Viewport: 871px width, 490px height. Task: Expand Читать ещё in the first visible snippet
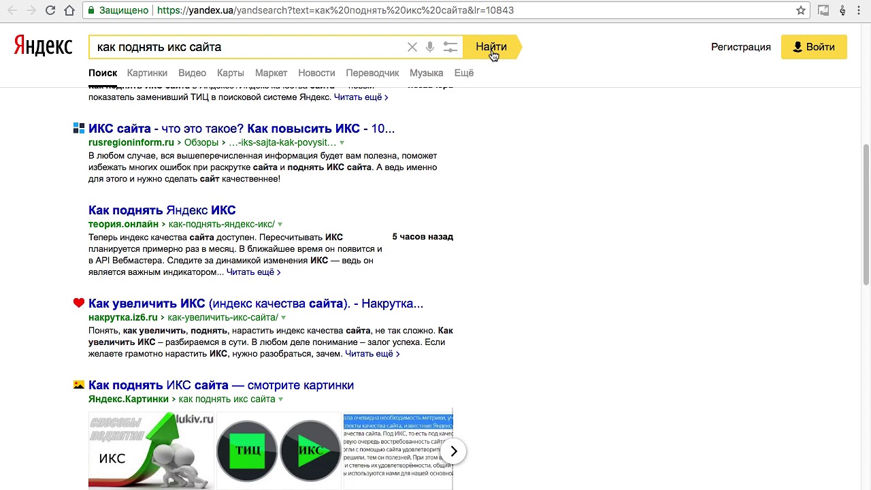(x=361, y=97)
